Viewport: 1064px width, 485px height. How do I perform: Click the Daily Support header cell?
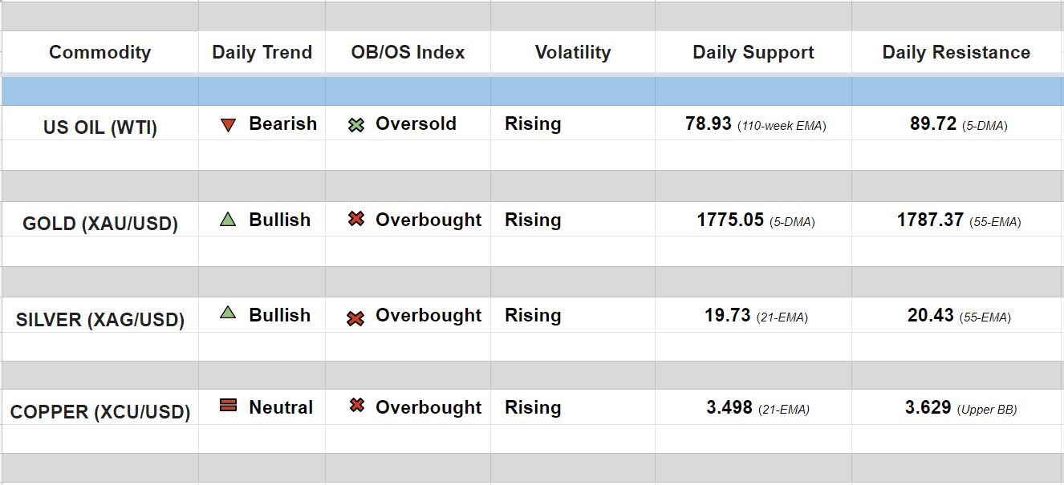coord(753,53)
